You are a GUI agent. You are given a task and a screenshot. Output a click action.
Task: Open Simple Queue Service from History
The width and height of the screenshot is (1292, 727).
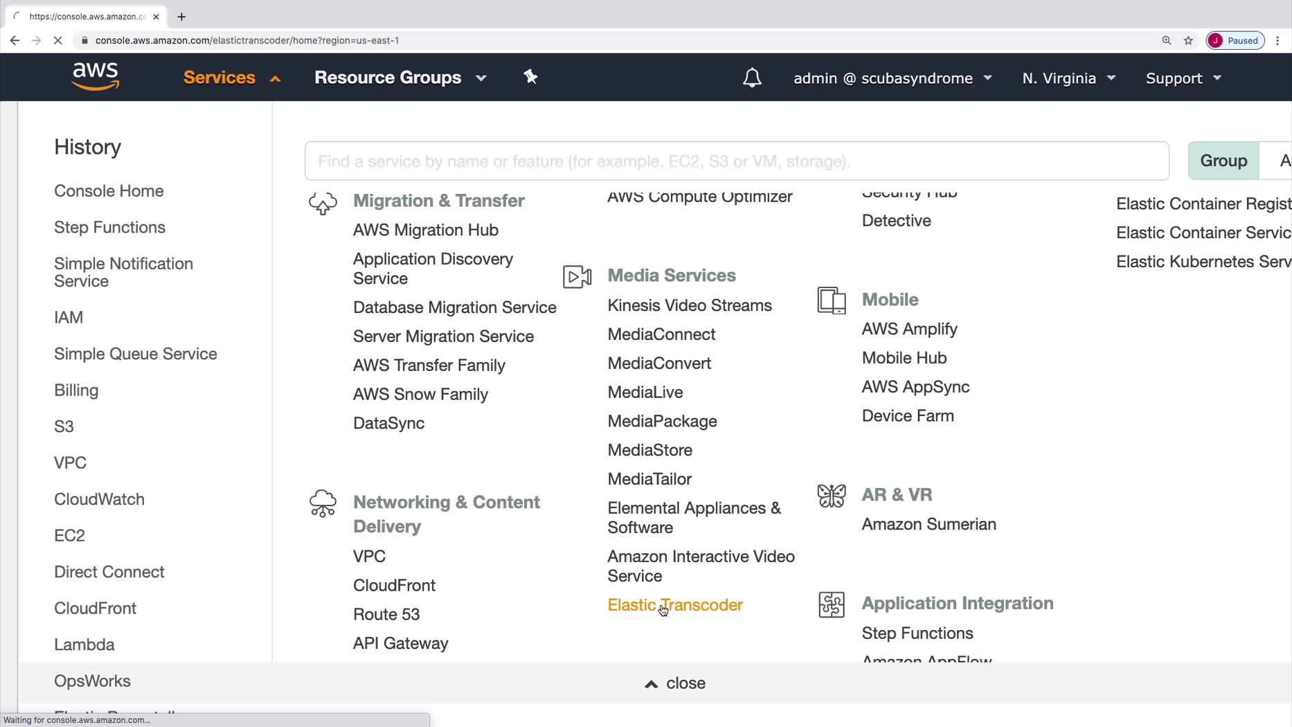tap(136, 354)
